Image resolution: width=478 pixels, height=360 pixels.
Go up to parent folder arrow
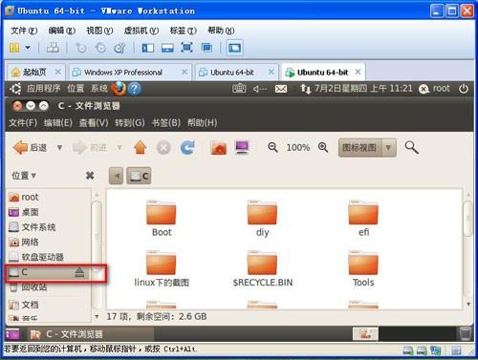click(141, 148)
